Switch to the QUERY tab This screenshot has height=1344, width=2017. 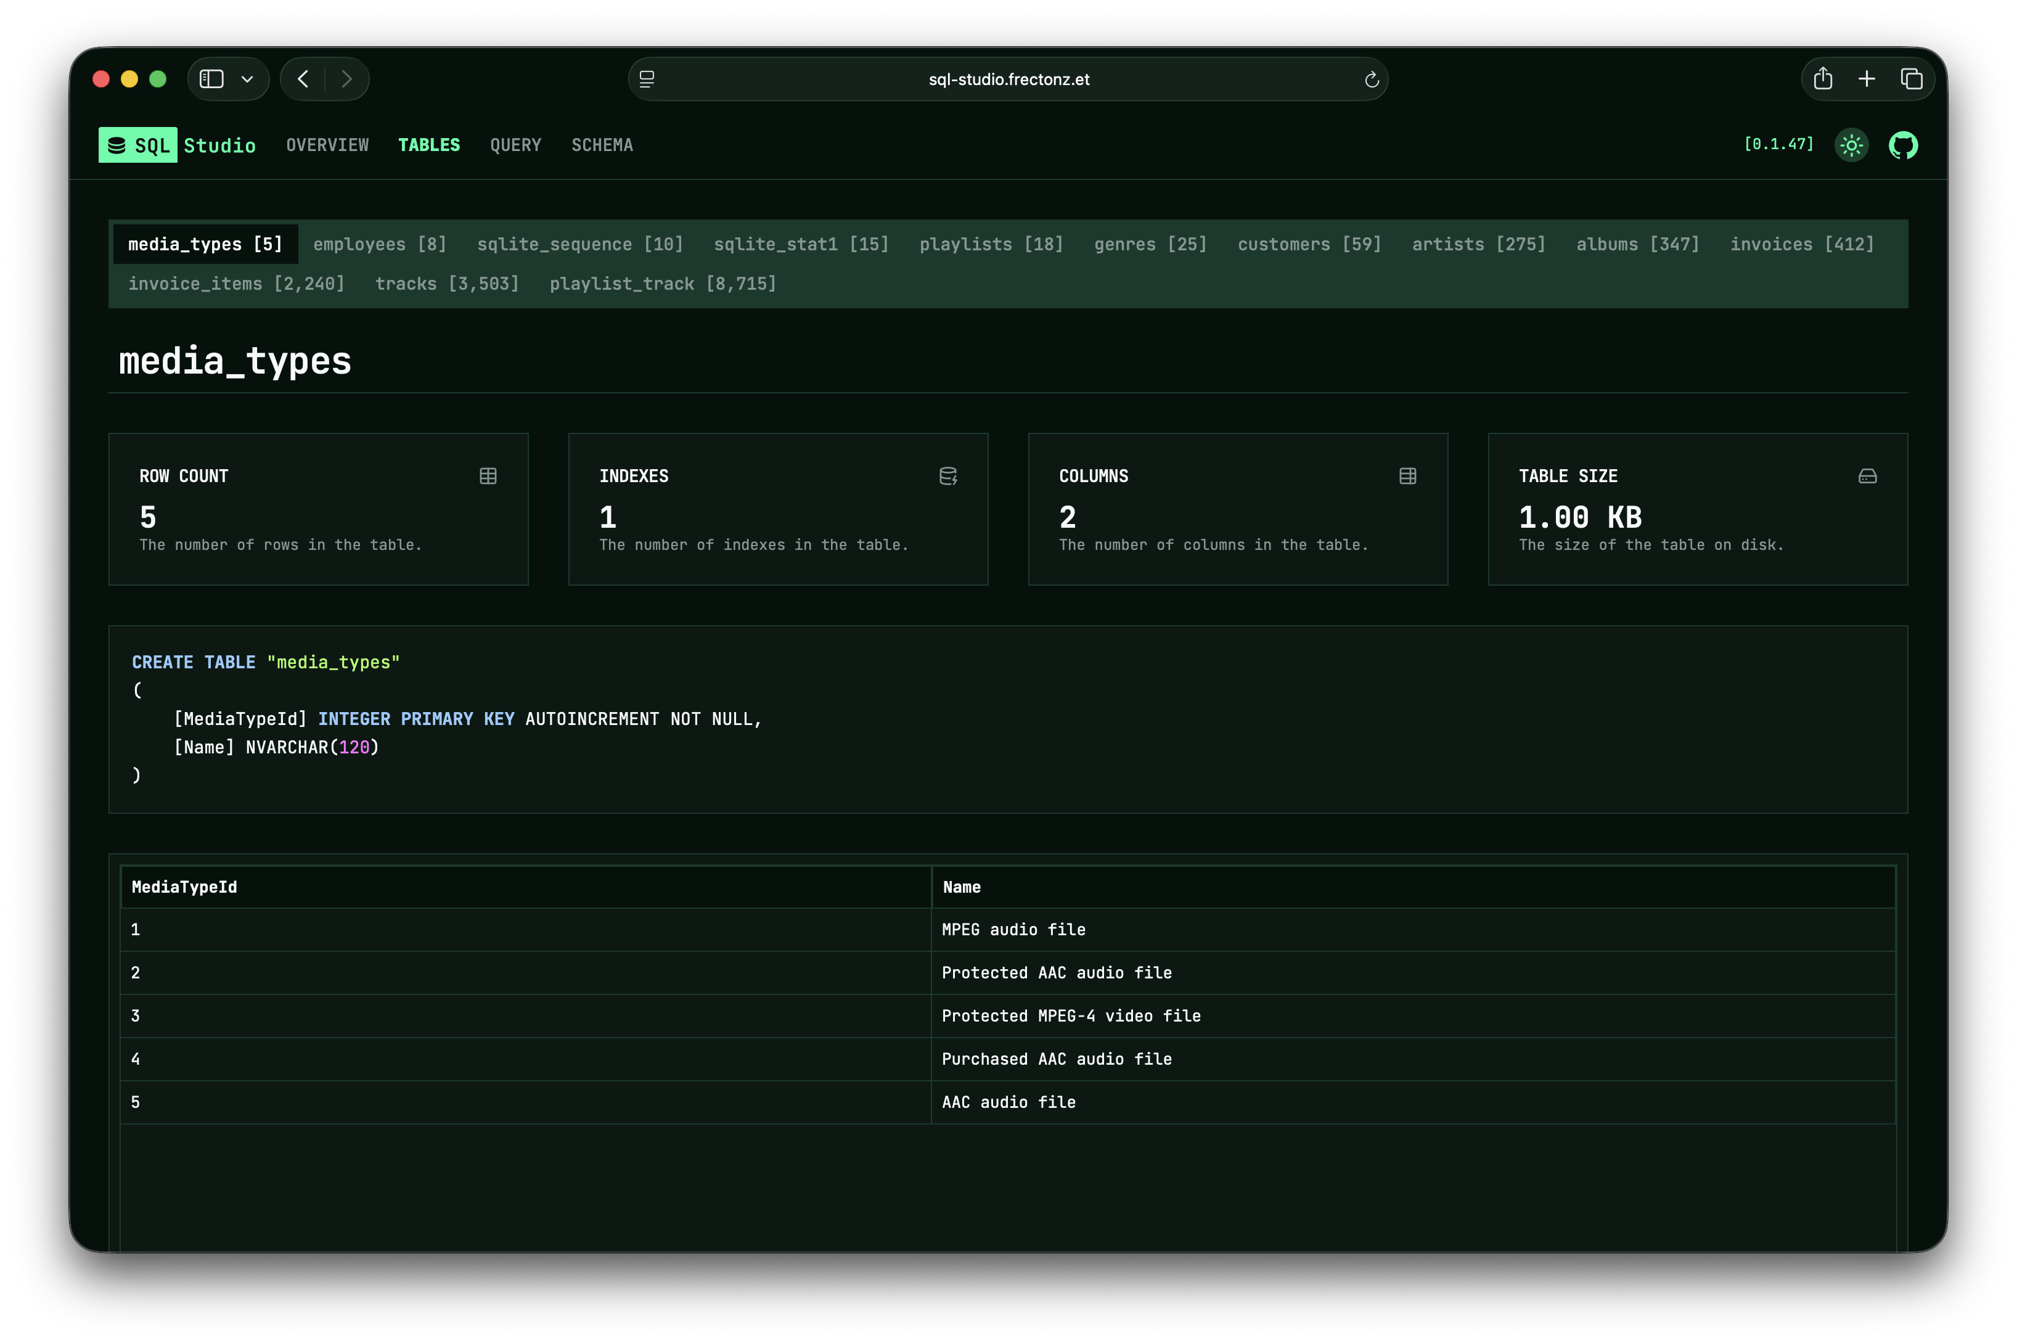[x=515, y=145]
